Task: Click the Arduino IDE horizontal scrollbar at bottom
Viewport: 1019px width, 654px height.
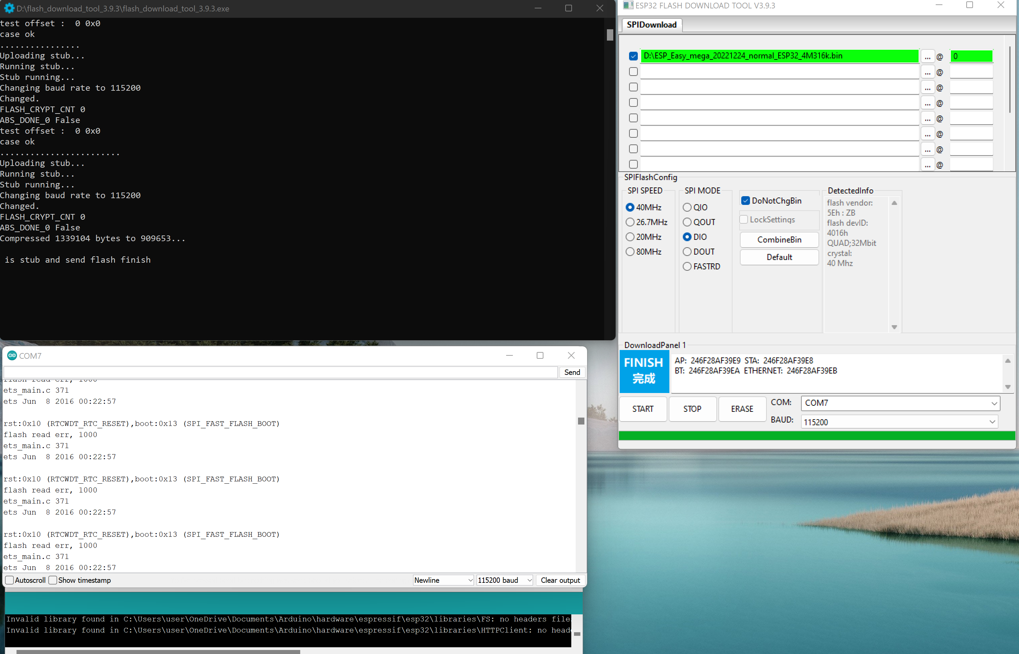Action: [x=158, y=651]
